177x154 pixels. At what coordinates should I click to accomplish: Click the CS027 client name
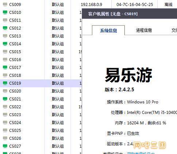coord(15,146)
